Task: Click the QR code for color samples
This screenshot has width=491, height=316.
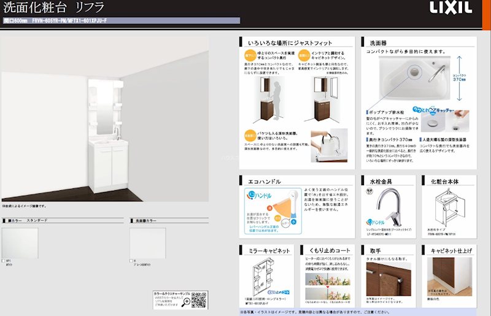Action: tap(199, 299)
